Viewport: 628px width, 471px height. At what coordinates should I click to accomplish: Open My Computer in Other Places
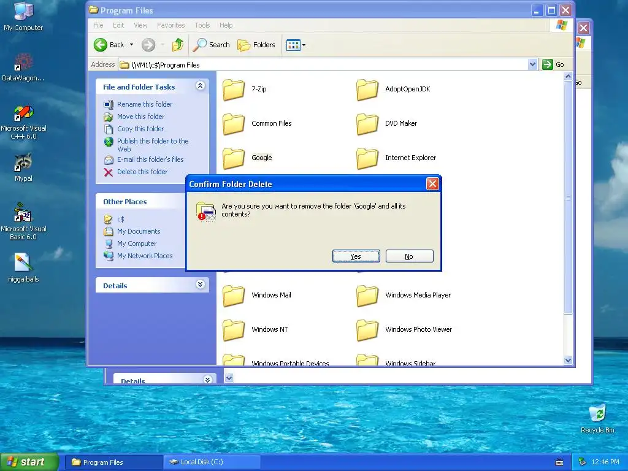pos(137,243)
